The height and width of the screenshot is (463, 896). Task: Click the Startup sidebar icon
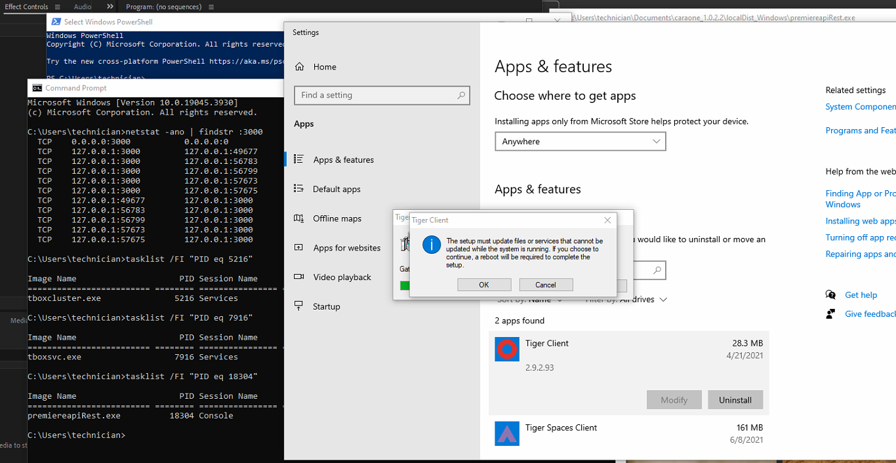pos(299,306)
